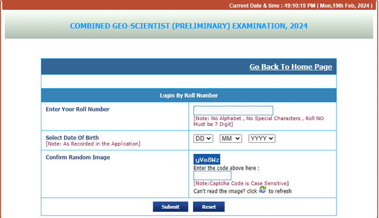Image resolution: width=379 pixels, height=218 pixels.
Task: Click the Reset button
Action: click(x=209, y=207)
